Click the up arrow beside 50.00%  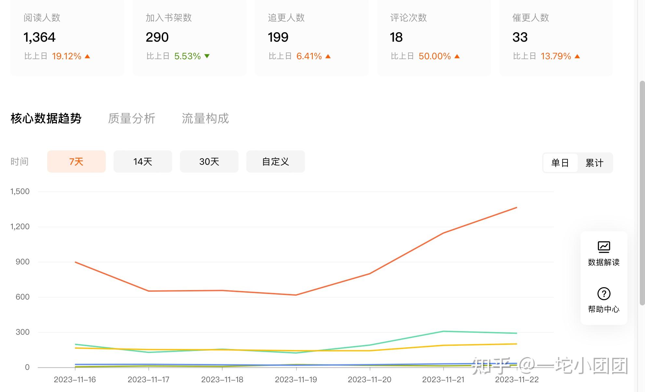tap(457, 56)
